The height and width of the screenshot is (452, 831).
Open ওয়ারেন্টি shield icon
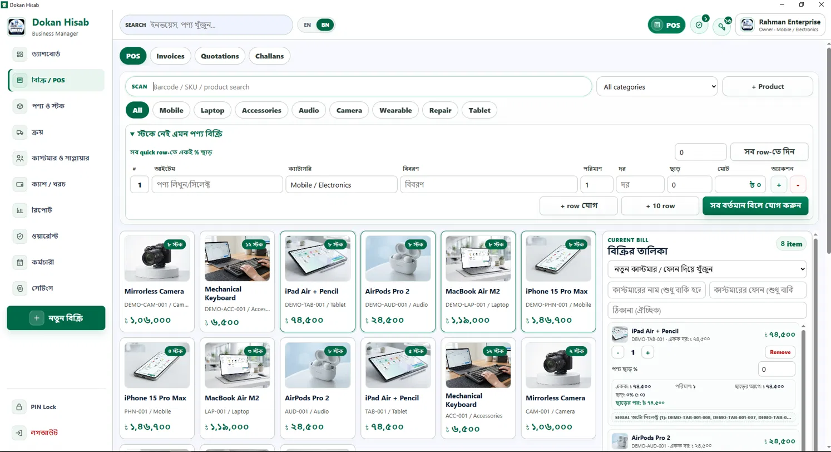[x=20, y=236]
